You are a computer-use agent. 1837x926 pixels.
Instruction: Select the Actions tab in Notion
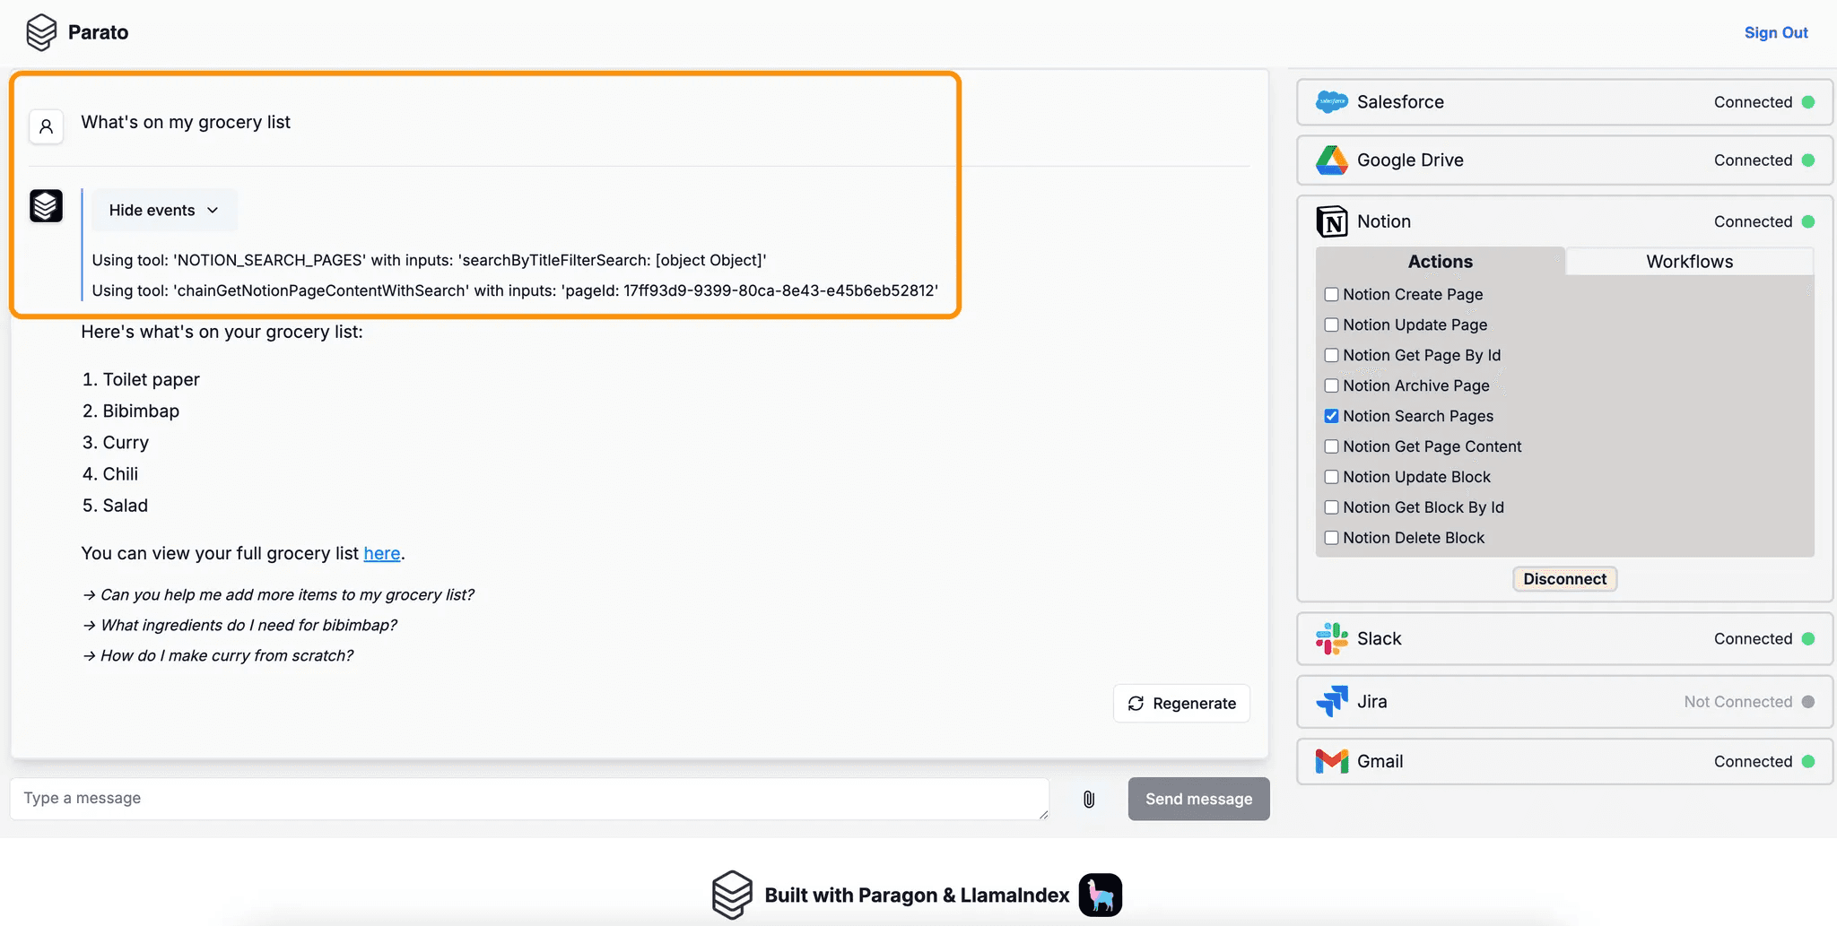(1440, 262)
